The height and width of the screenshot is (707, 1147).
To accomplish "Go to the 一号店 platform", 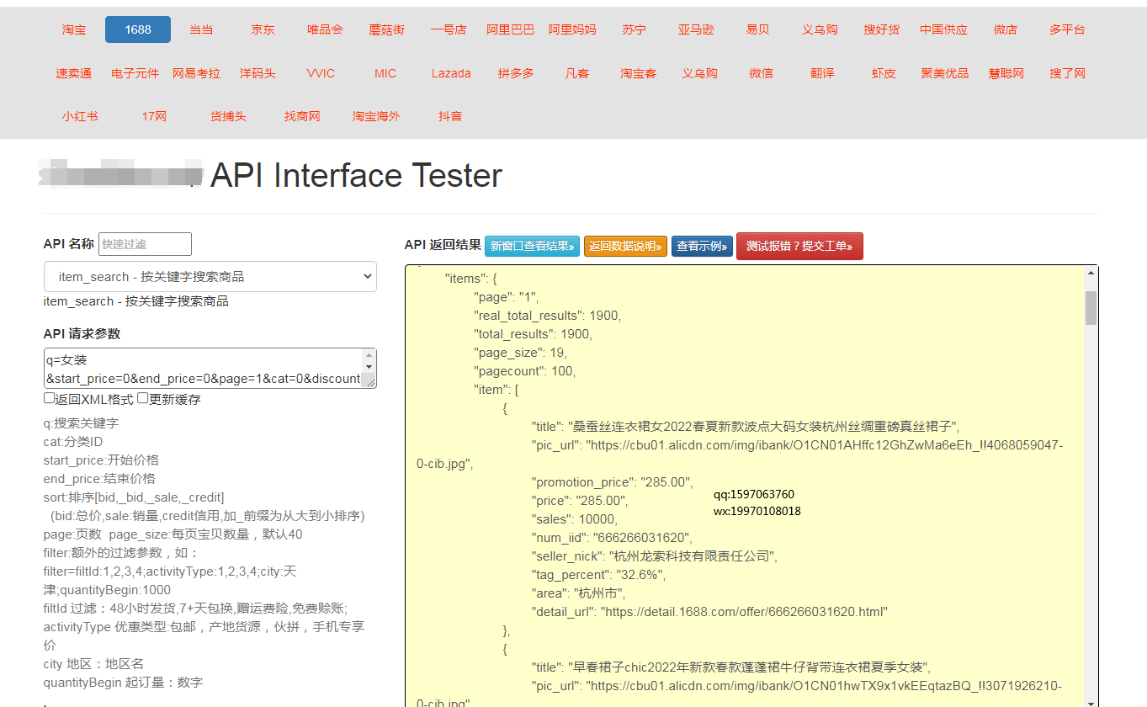I will tap(448, 29).
